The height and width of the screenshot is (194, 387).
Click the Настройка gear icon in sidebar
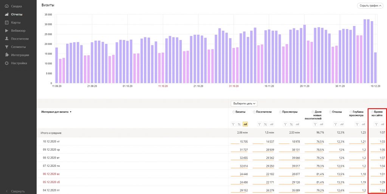[x=7, y=63]
